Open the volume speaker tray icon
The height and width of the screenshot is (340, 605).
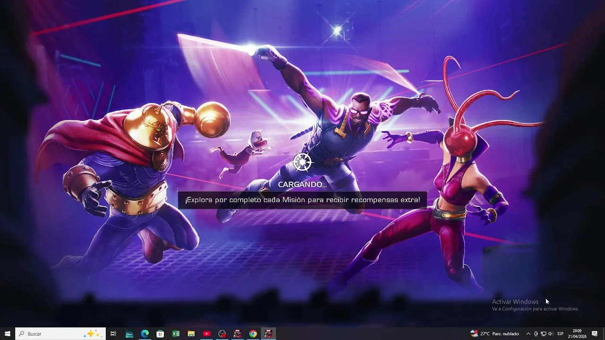pos(550,334)
